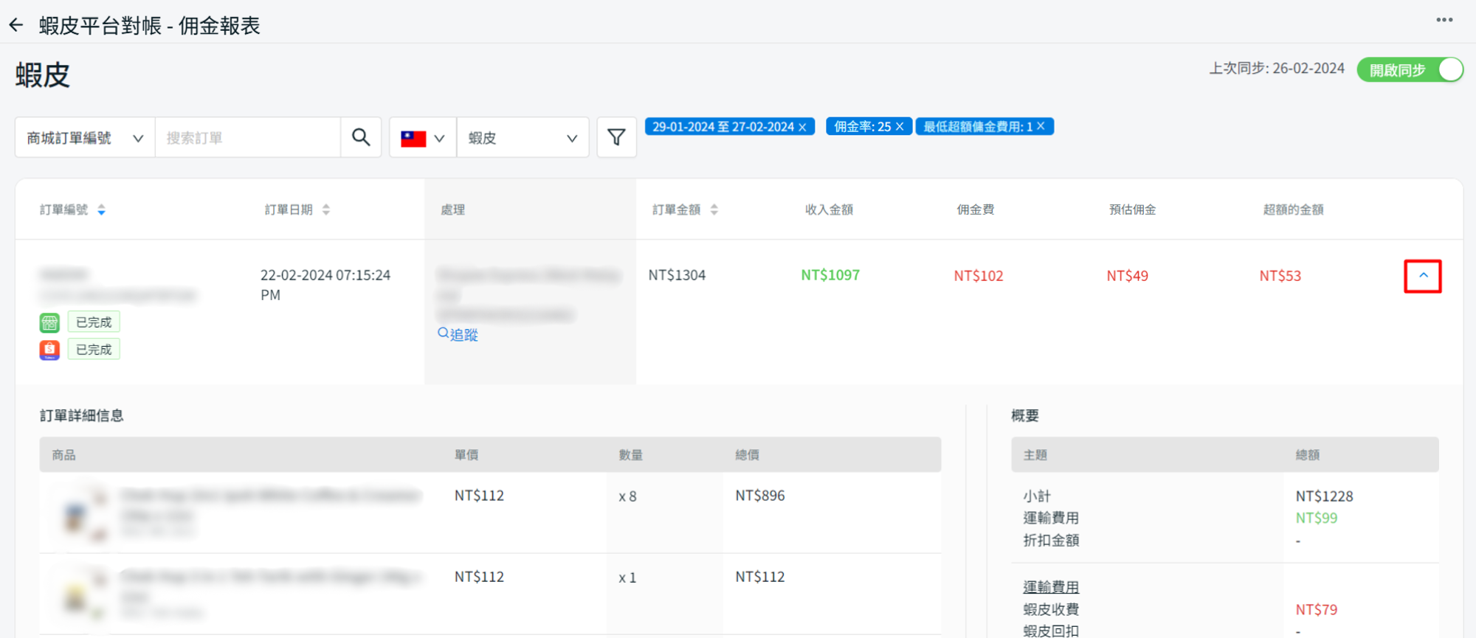
Task: Remove the date range filter tag
Action: 802,127
